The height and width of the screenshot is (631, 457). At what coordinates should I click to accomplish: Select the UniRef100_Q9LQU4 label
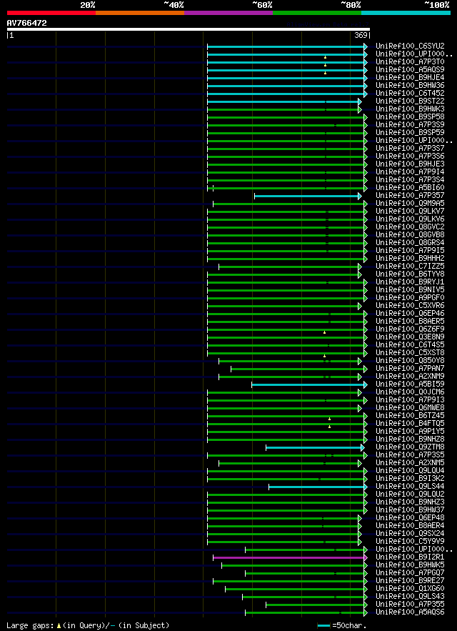click(410, 470)
